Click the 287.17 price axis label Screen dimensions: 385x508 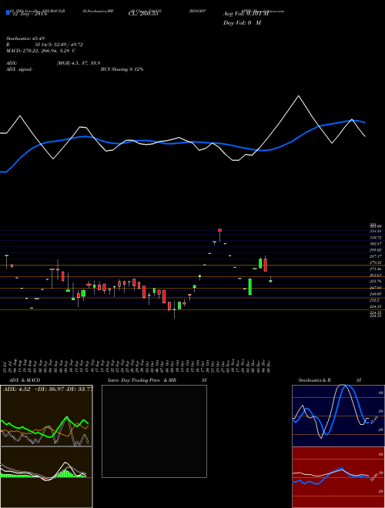pos(375,256)
